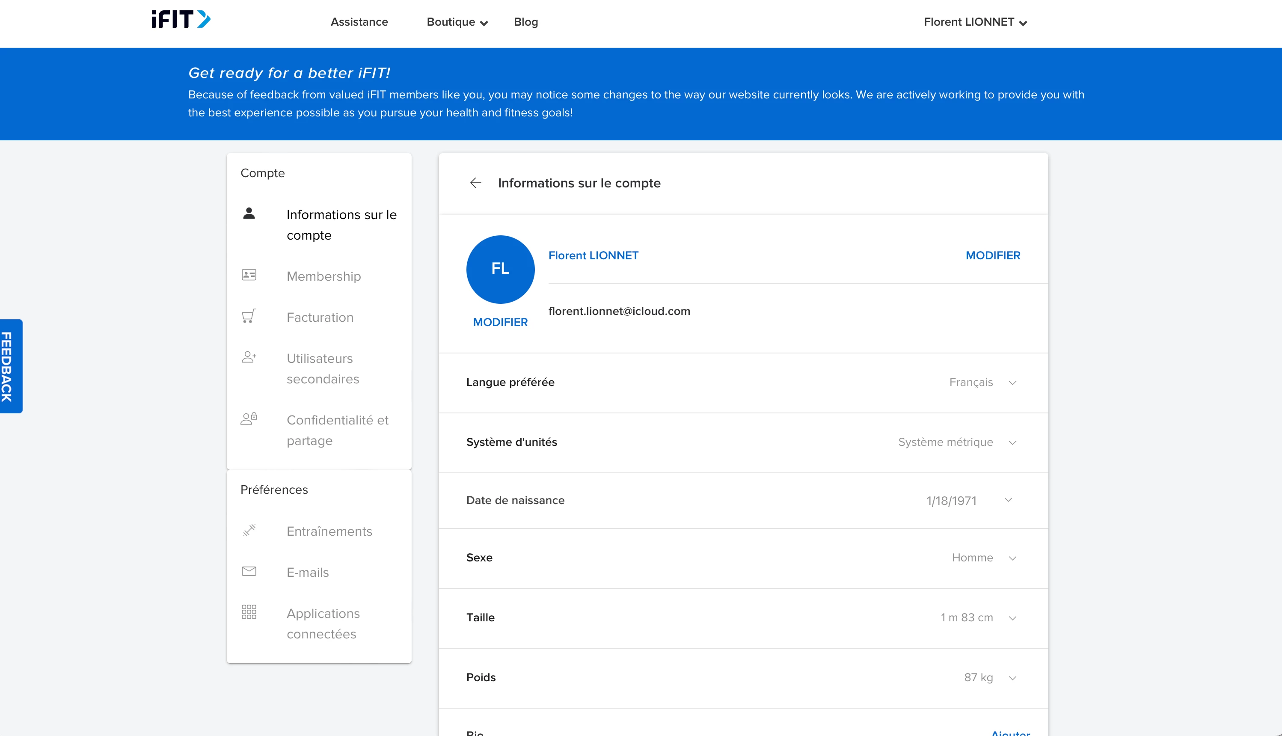Open the Assistance page

point(359,22)
